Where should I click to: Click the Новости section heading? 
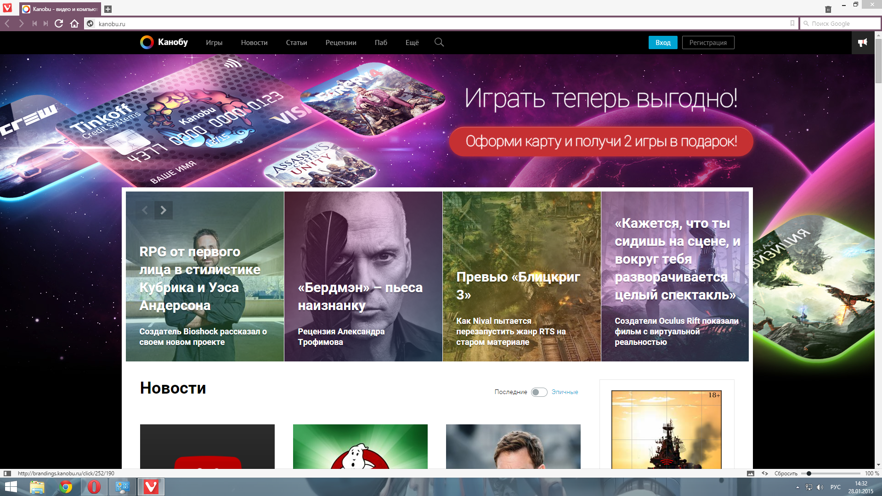pos(173,388)
